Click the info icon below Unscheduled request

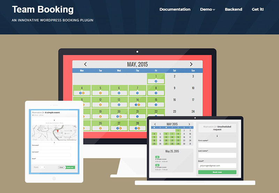coord(217,136)
